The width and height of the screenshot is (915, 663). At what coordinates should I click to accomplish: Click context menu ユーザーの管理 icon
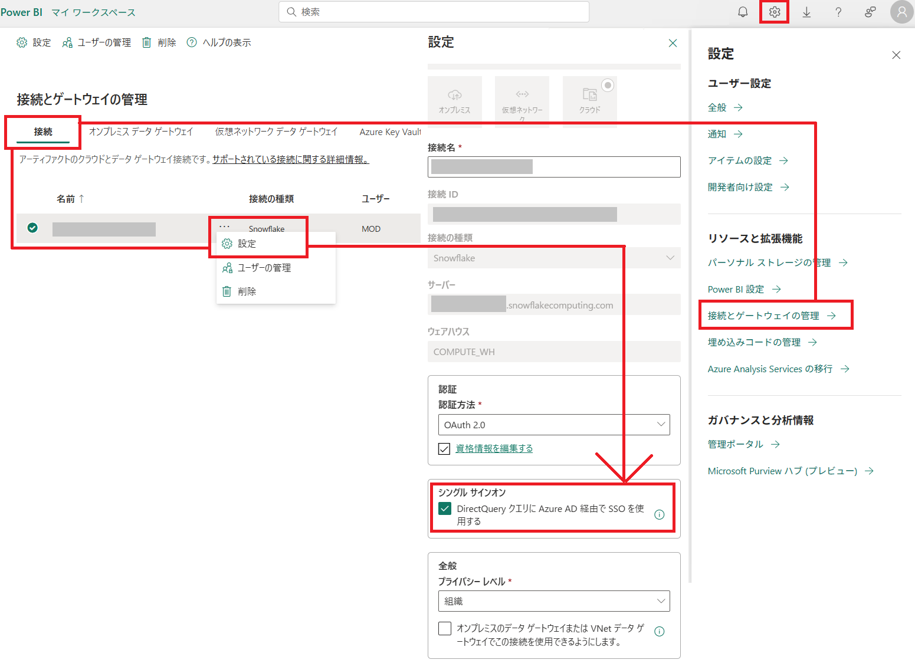tap(227, 268)
